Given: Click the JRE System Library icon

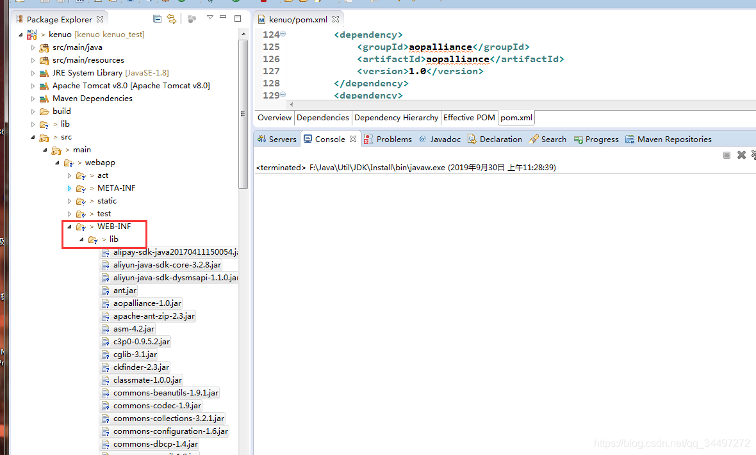Looking at the screenshot, I should [x=44, y=73].
